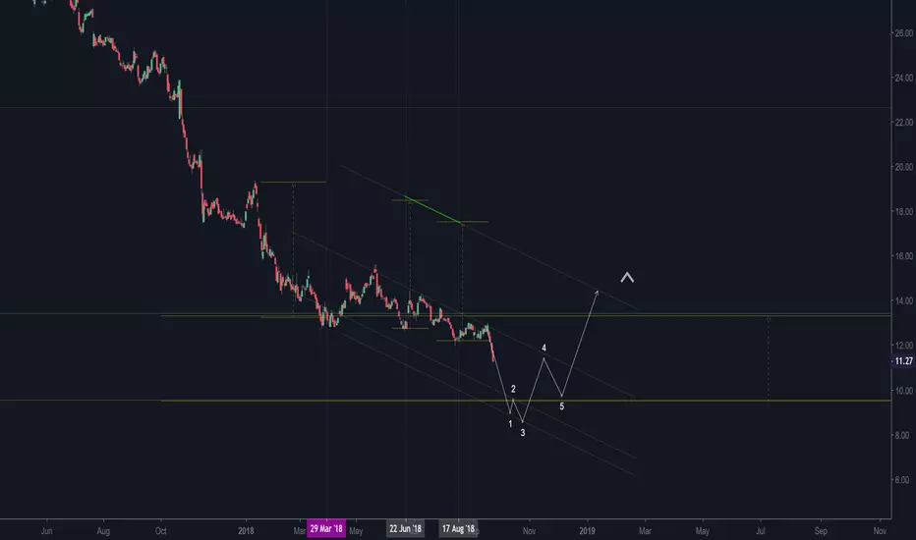
Task: Click the wave label 4
Action: pos(544,348)
